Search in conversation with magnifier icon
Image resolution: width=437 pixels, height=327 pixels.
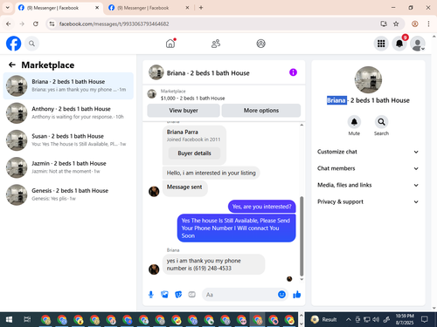pyautogui.click(x=381, y=122)
